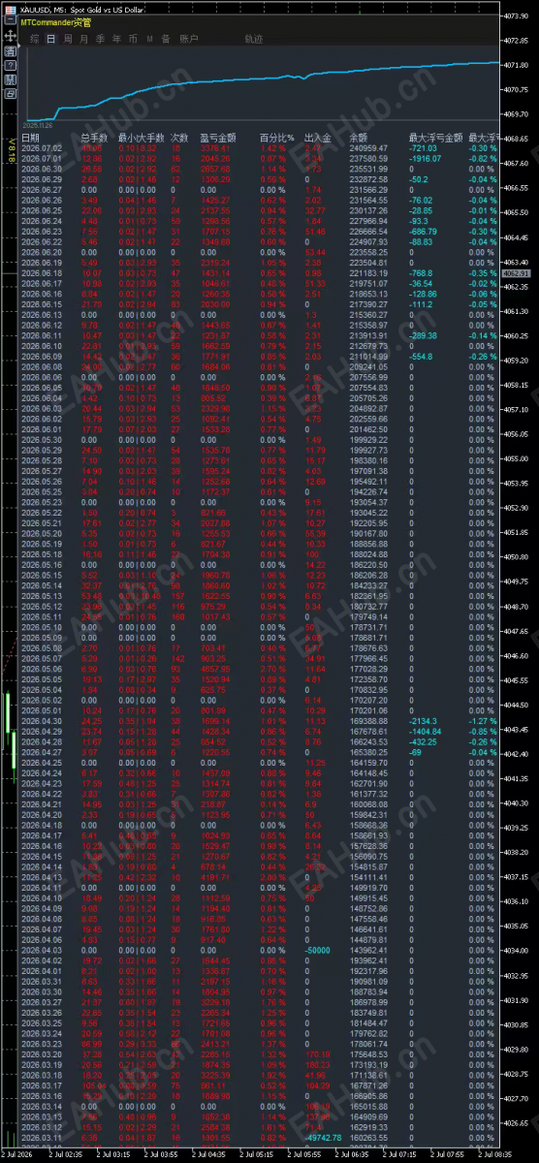Open the 综 summary tab
This screenshot has width=539, height=1163.
click(34, 39)
